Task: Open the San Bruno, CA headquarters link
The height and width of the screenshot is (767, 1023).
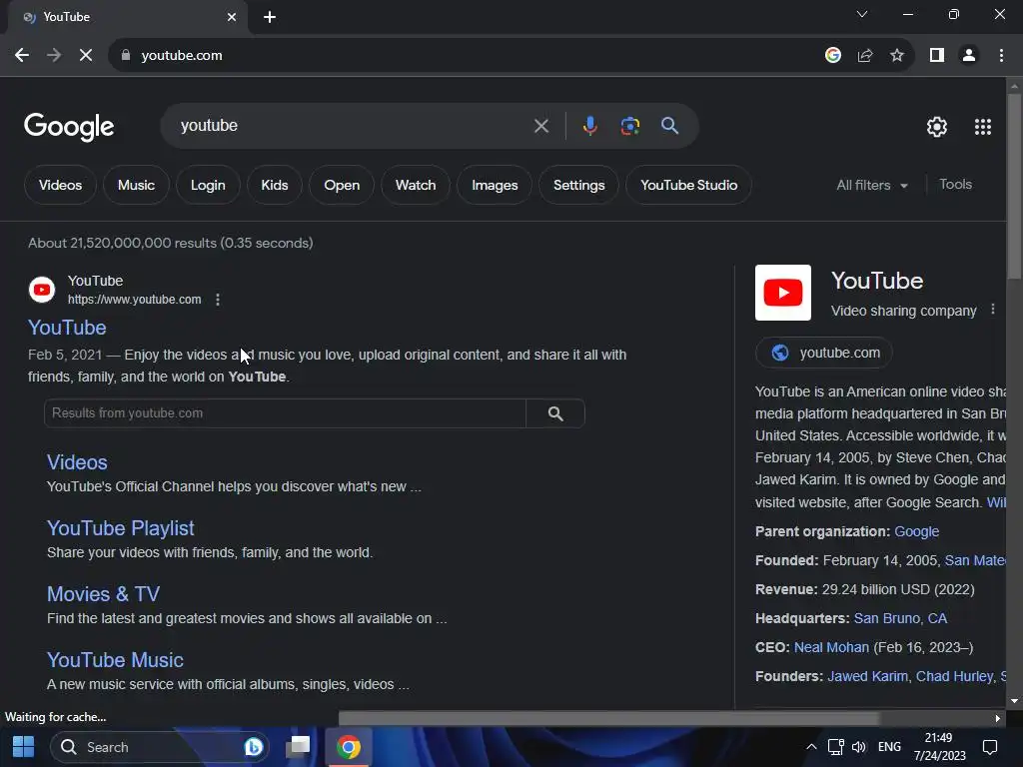Action: pos(900,618)
